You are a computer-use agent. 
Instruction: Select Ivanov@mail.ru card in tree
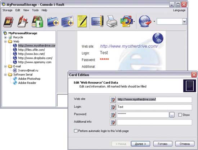click(x=28, y=70)
